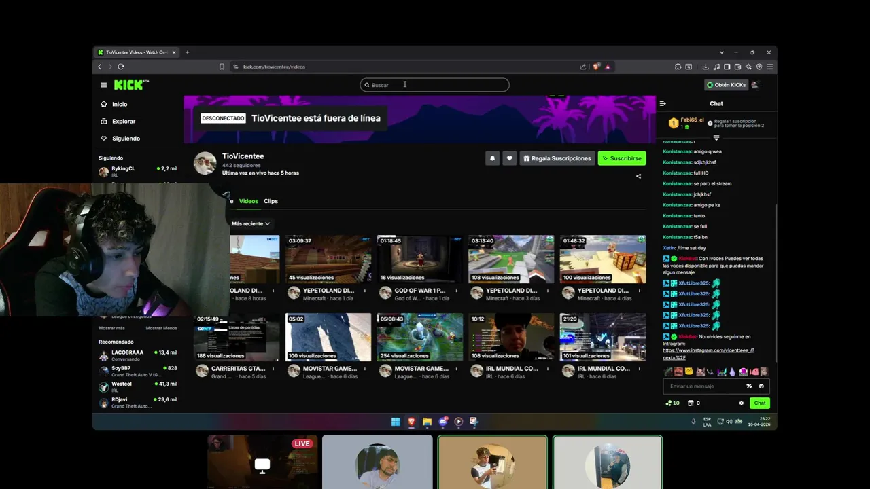870x489 pixels.
Task: Click the KICK logo
Action: point(130,85)
